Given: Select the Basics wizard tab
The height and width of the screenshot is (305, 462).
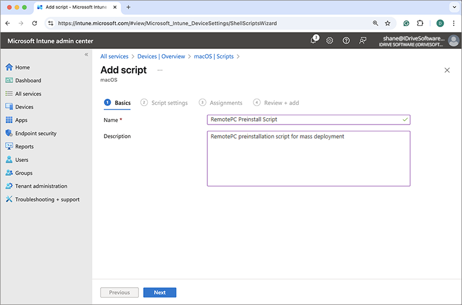Looking at the screenshot, I should [117, 103].
